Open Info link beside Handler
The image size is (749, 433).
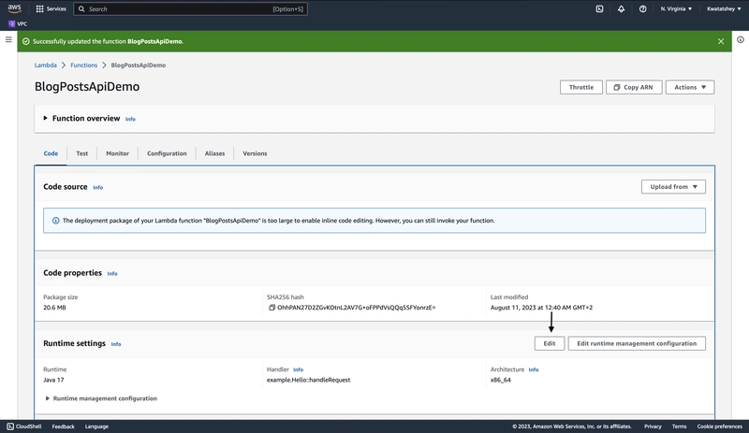click(x=298, y=369)
